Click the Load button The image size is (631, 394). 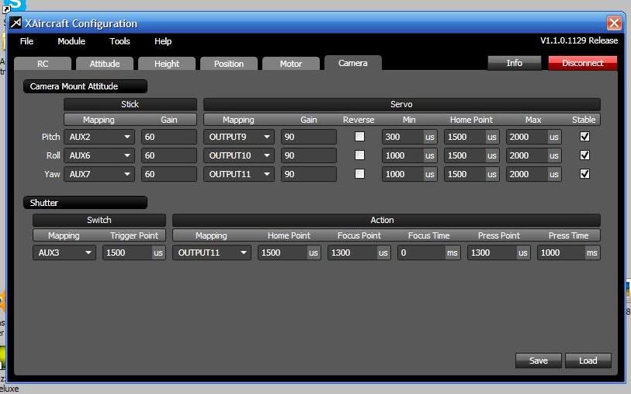588,361
